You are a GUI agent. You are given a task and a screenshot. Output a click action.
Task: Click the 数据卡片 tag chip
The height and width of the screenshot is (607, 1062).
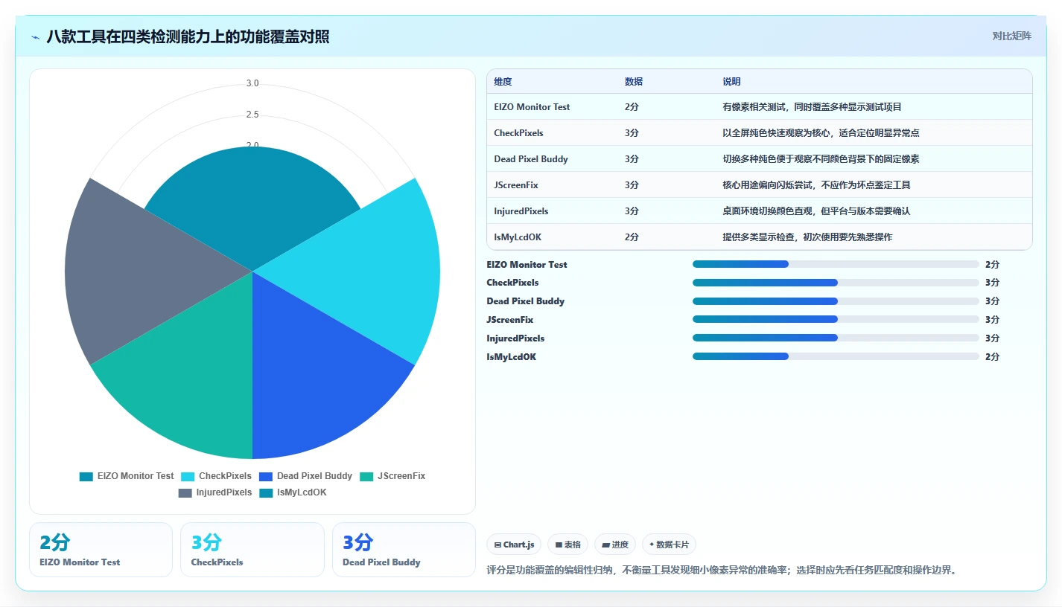coord(669,545)
